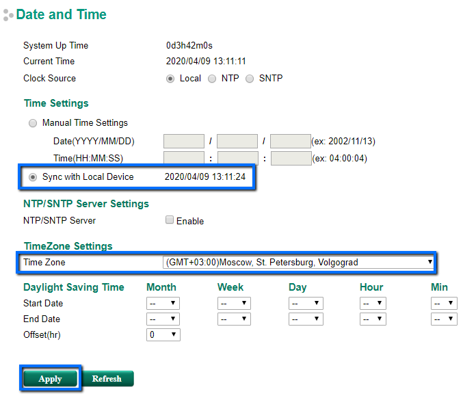Open the daylight saving Offset(hr) dropdown
This screenshot has height=396, width=476.
click(x=163, y=334)
